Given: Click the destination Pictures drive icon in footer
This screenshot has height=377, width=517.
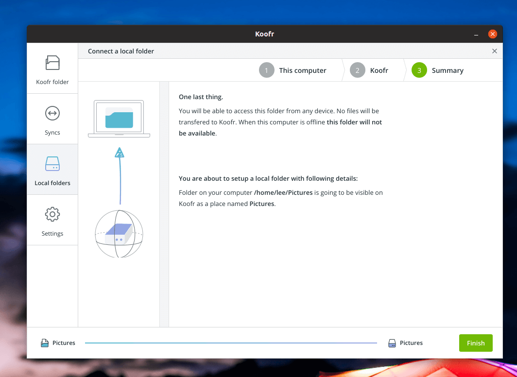Looking at the screenshot, I should (x=392, y=343).
